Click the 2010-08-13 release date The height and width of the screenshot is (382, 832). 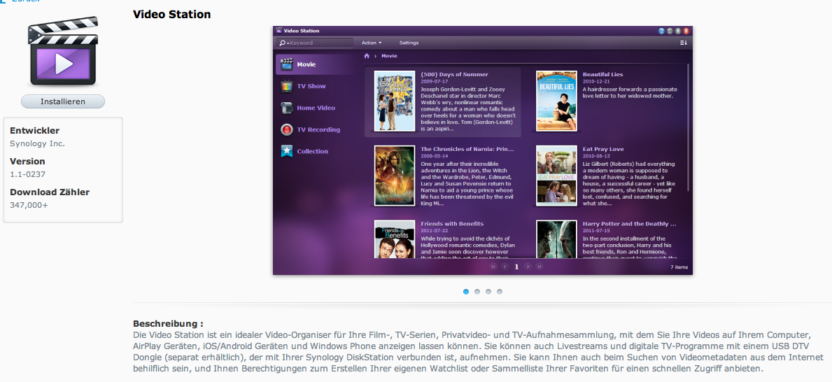click(x=596, y=157)
